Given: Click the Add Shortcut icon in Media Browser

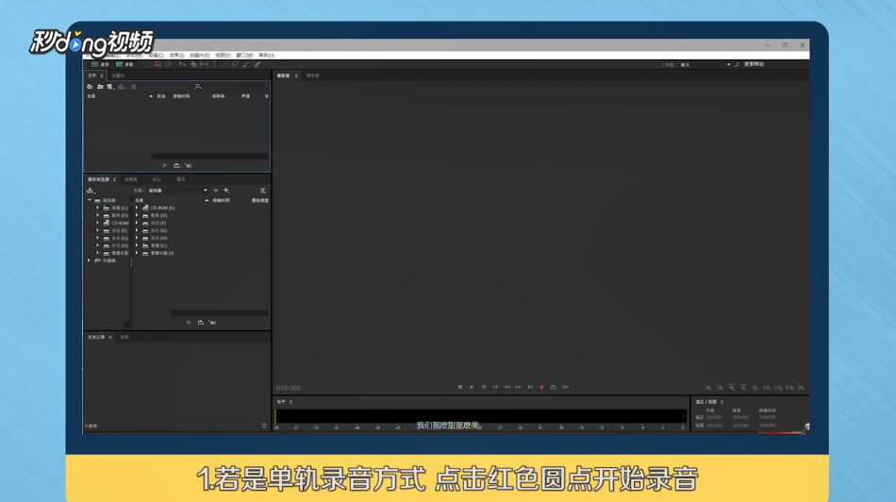Looking at the screenshot, I should (226, 191).
